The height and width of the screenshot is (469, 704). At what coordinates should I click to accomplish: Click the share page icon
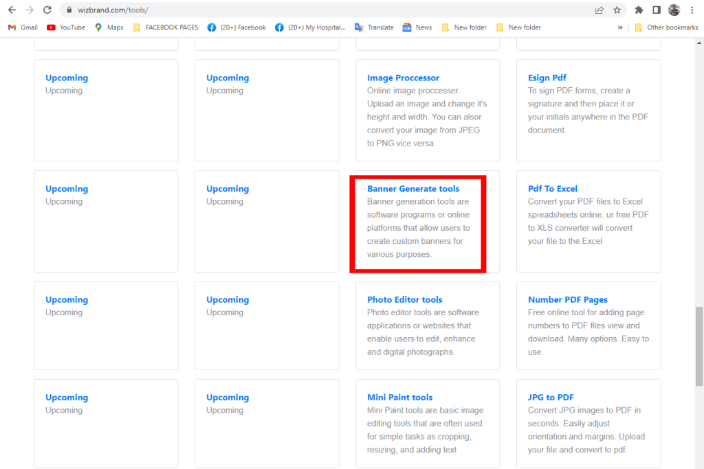599,10
